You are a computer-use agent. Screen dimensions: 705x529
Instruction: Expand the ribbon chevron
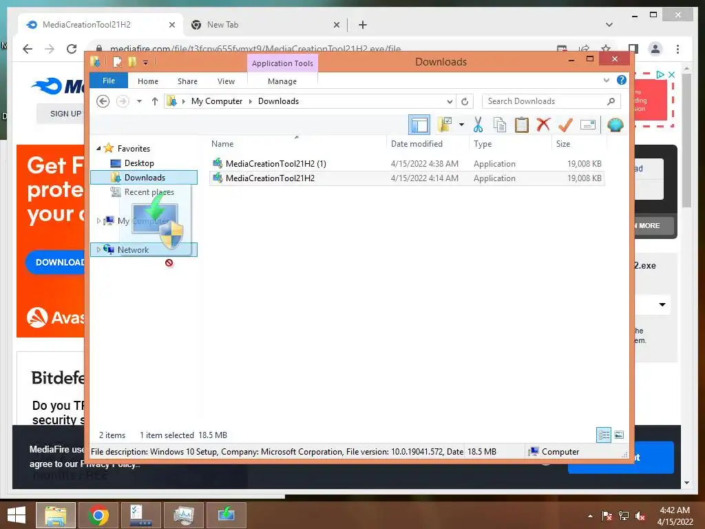[606, 80]
